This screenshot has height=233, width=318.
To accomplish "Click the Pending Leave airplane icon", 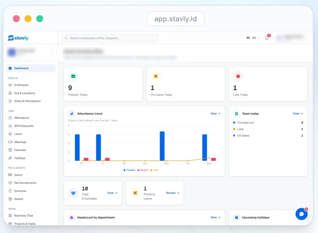I will click(135, 193).
